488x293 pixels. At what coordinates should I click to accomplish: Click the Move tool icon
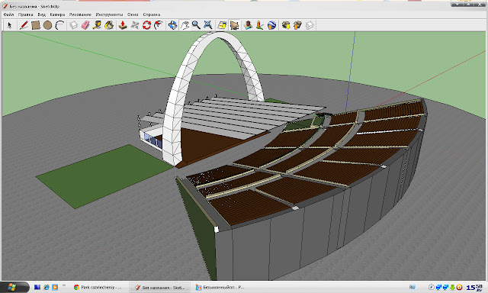[135, 25]
